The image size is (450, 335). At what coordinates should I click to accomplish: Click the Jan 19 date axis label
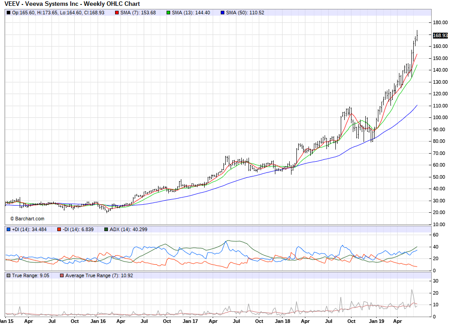coord(375,321)
